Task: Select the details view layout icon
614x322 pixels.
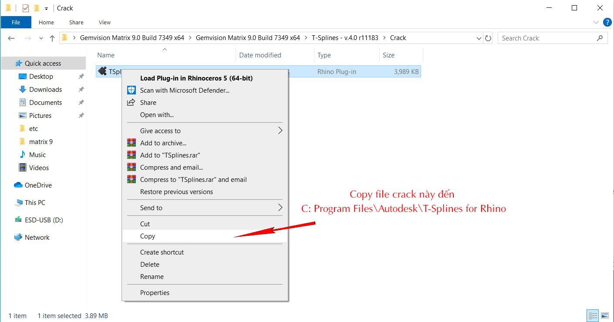Action: coord(593,315)
